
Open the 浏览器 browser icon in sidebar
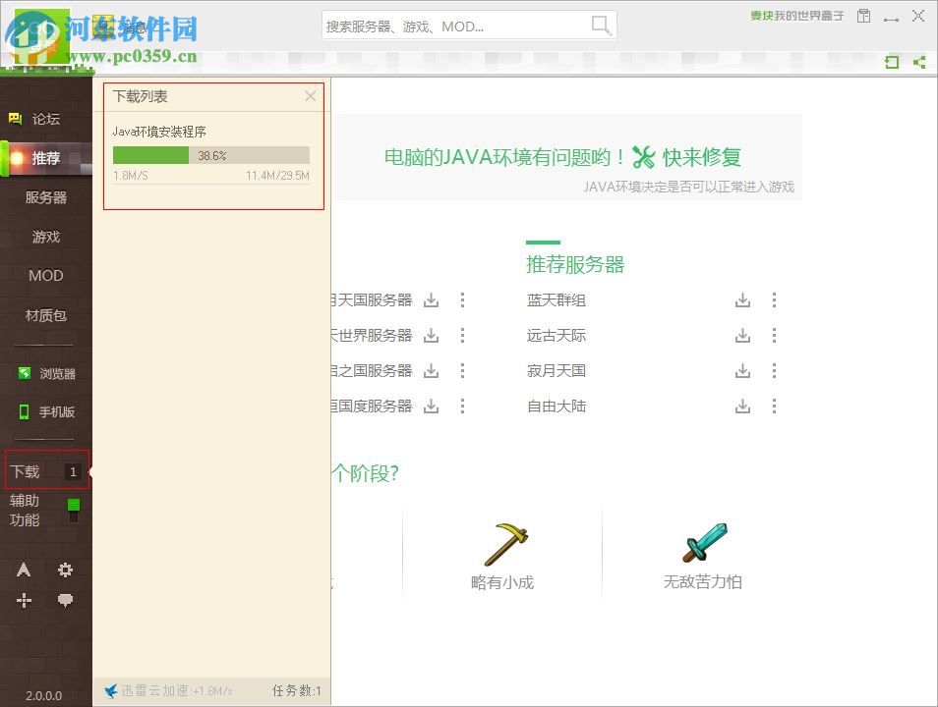click(x=23, y=372)
